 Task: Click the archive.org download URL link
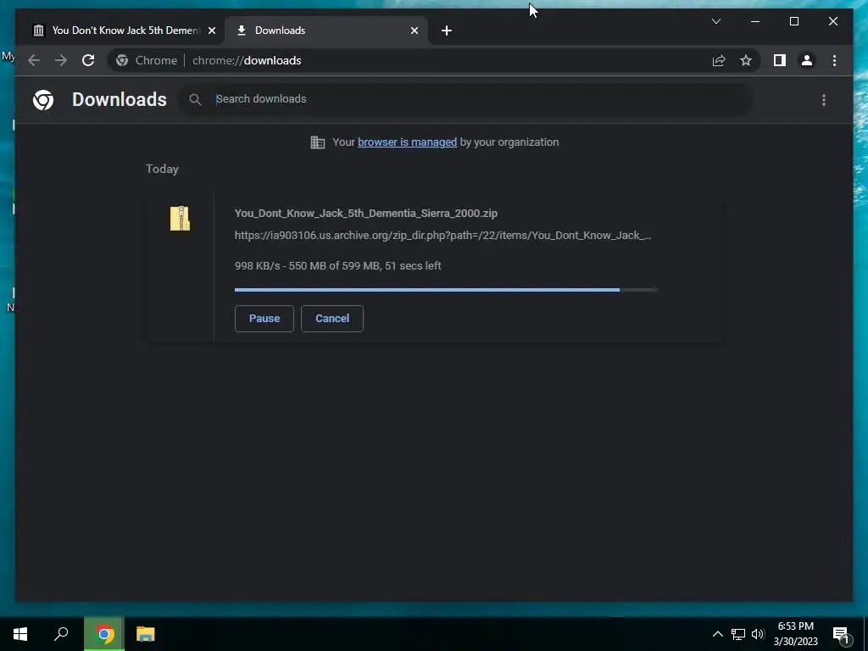click(442, 236)
